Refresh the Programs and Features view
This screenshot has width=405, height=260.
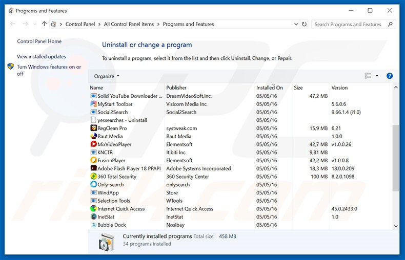click(304, 24)
